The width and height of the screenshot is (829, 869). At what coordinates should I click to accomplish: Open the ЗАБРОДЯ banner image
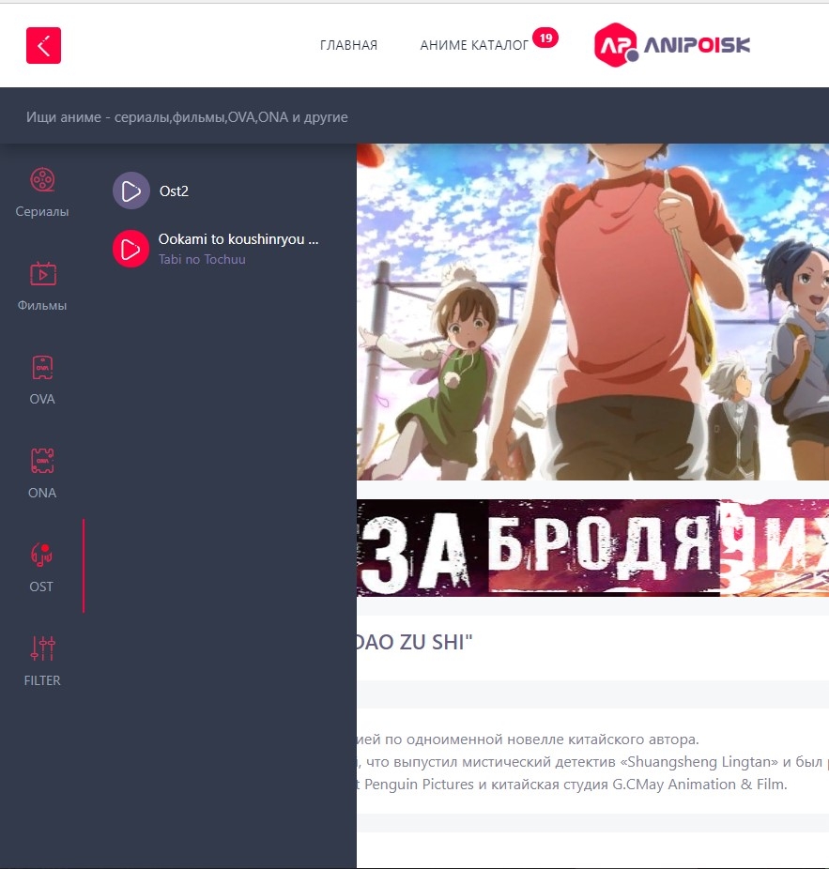click(x=592, y=548)
